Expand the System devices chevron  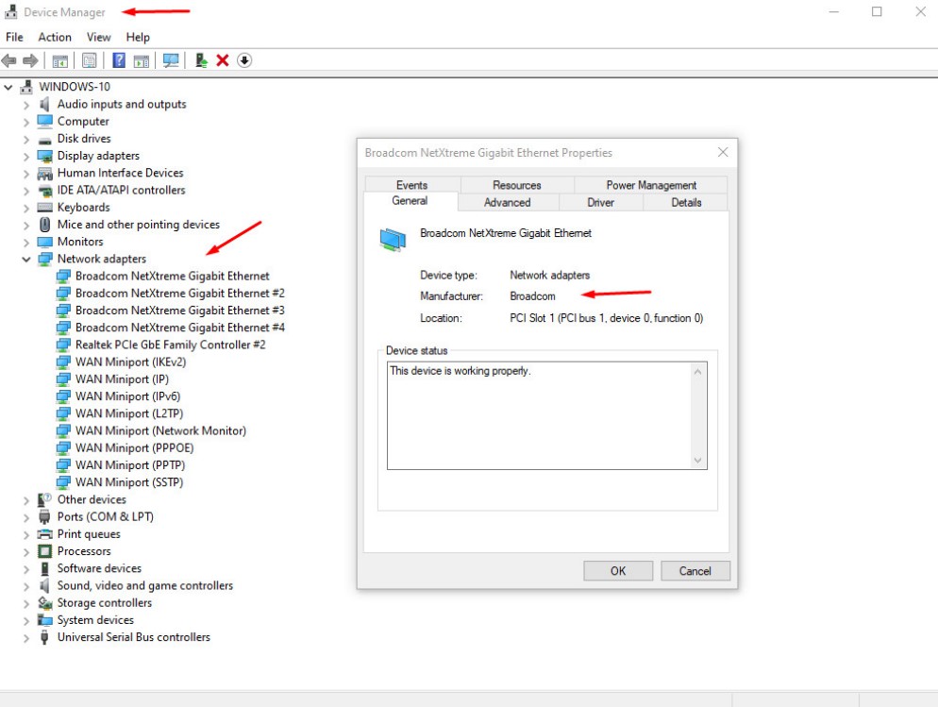26,621
